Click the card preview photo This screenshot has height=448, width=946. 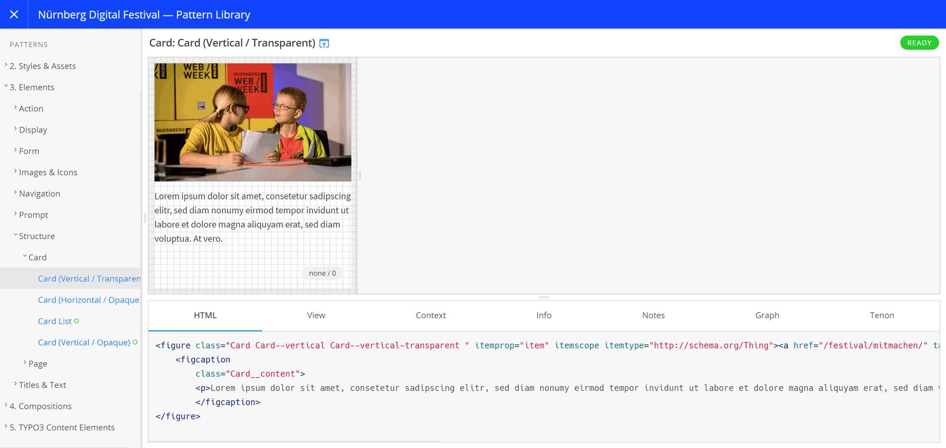pyautogui.click(x=253, y=122)
